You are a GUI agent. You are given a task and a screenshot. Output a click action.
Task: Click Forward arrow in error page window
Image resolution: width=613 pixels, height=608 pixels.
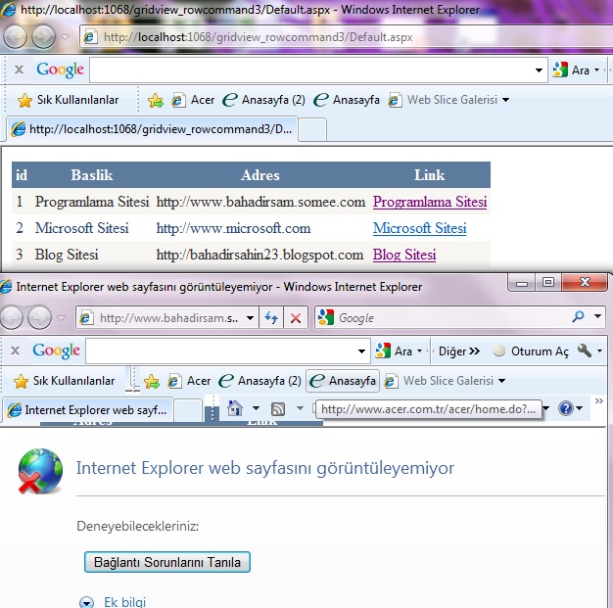(x=39, y=317)
